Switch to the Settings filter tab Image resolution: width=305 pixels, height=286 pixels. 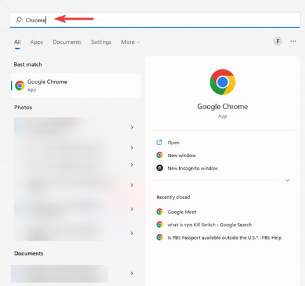[101, 42]
